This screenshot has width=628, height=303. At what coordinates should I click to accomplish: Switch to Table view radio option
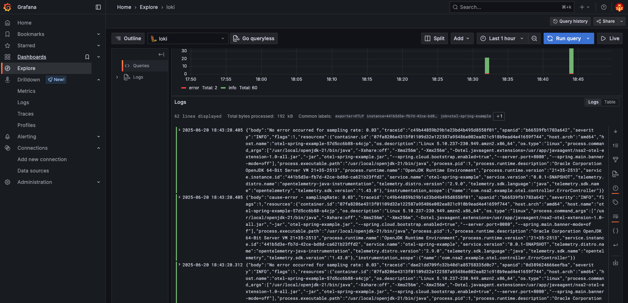tap(610, 102)
